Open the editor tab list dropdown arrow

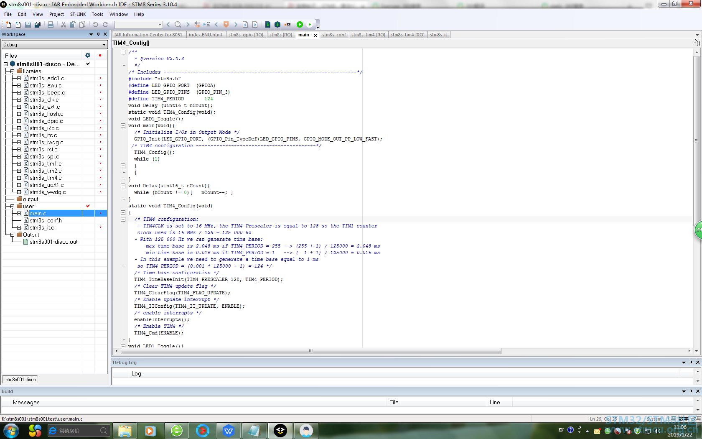(697, 35)
